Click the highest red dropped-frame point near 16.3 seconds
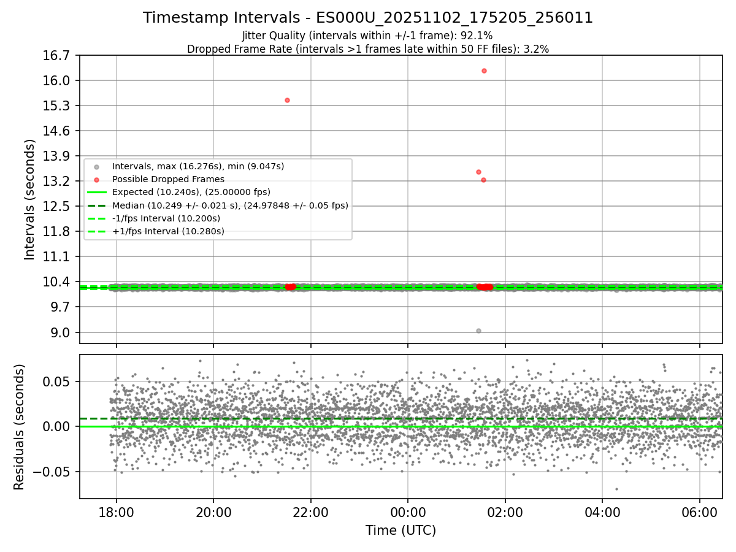 tap(484, 71)
